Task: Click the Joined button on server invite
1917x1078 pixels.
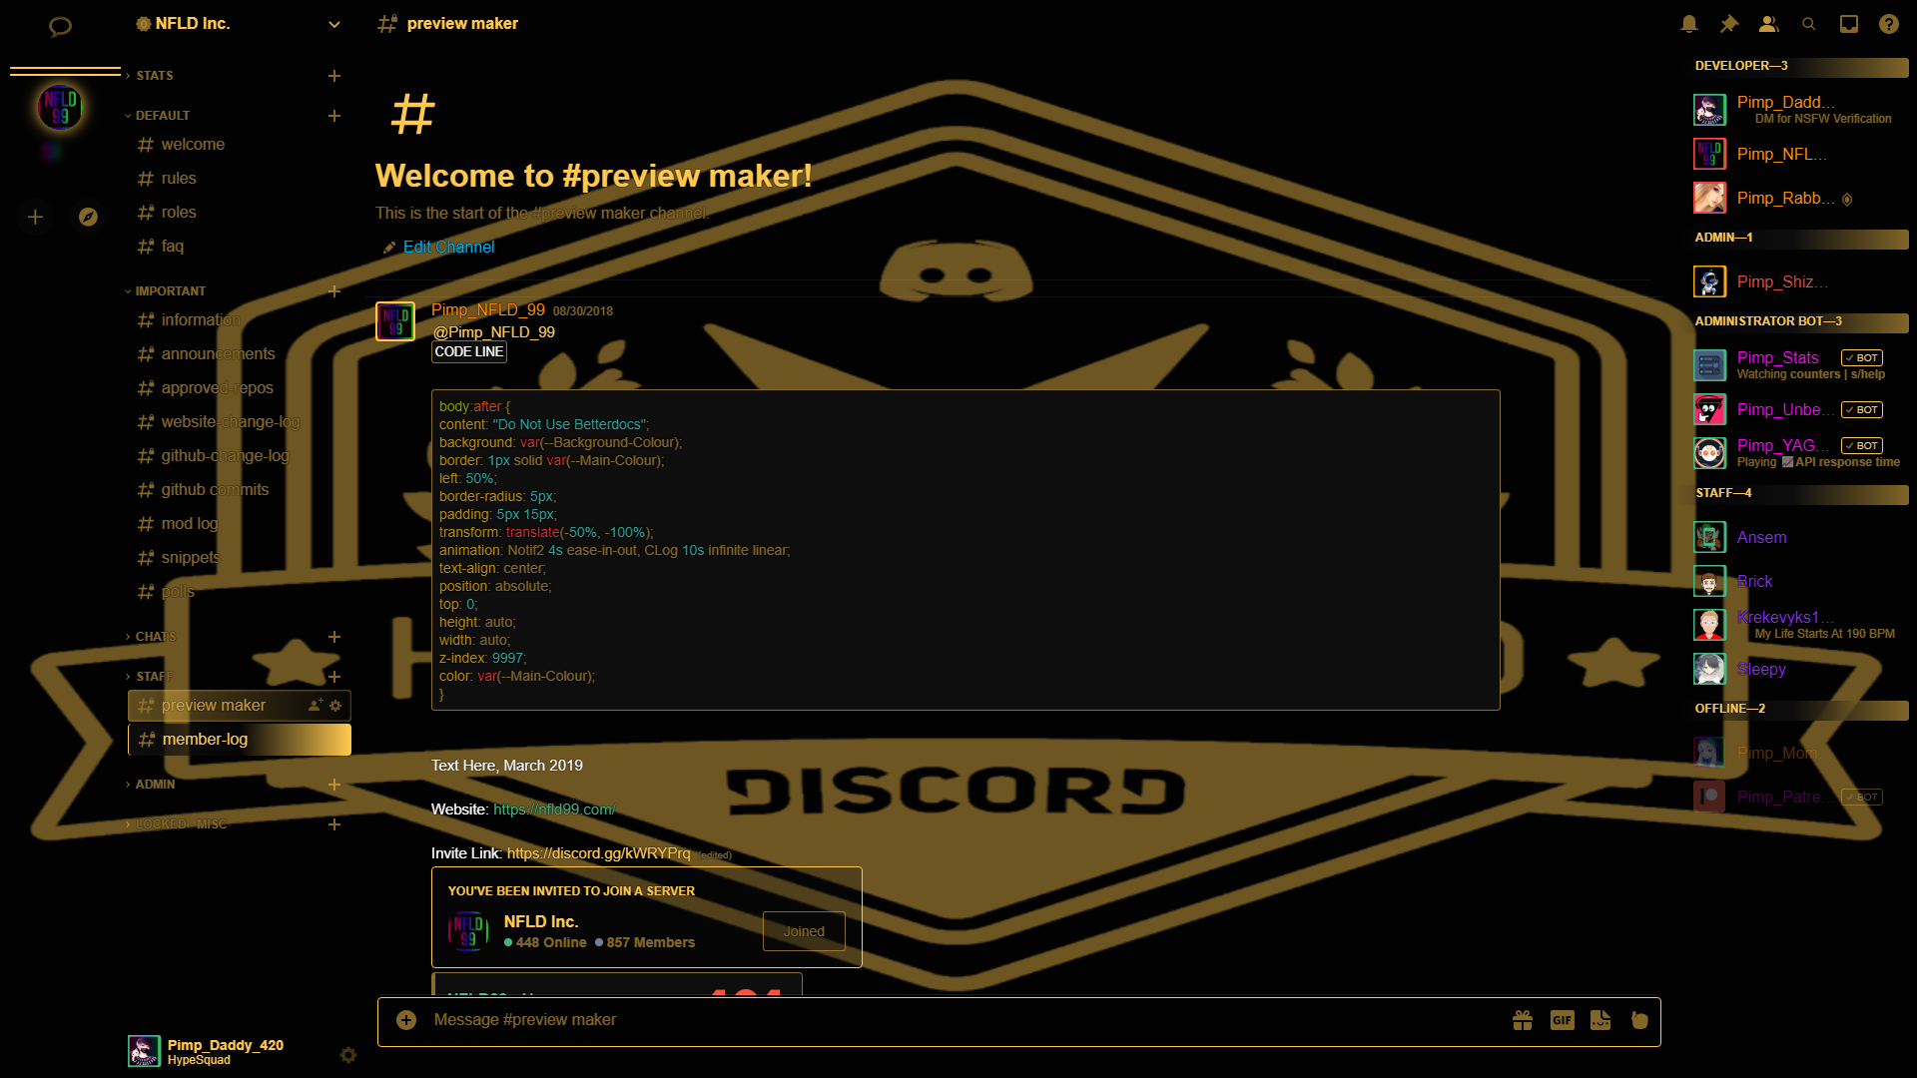Action: pos(805,930)
